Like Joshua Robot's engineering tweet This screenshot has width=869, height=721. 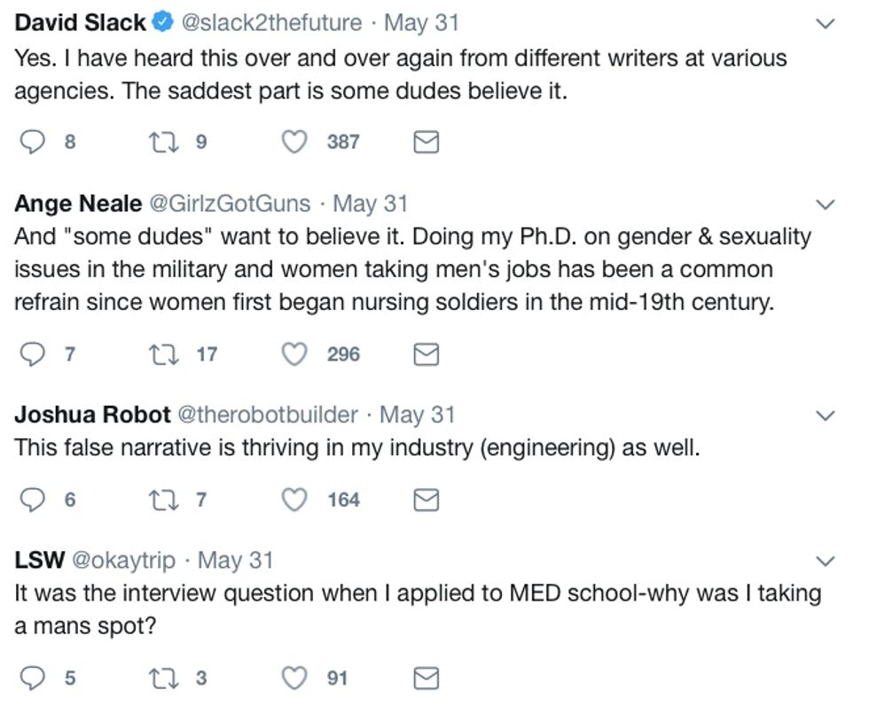[294, 500]
